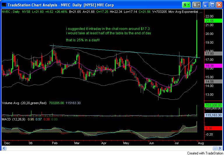Click the ellipsis at status line end

point(201,12)
